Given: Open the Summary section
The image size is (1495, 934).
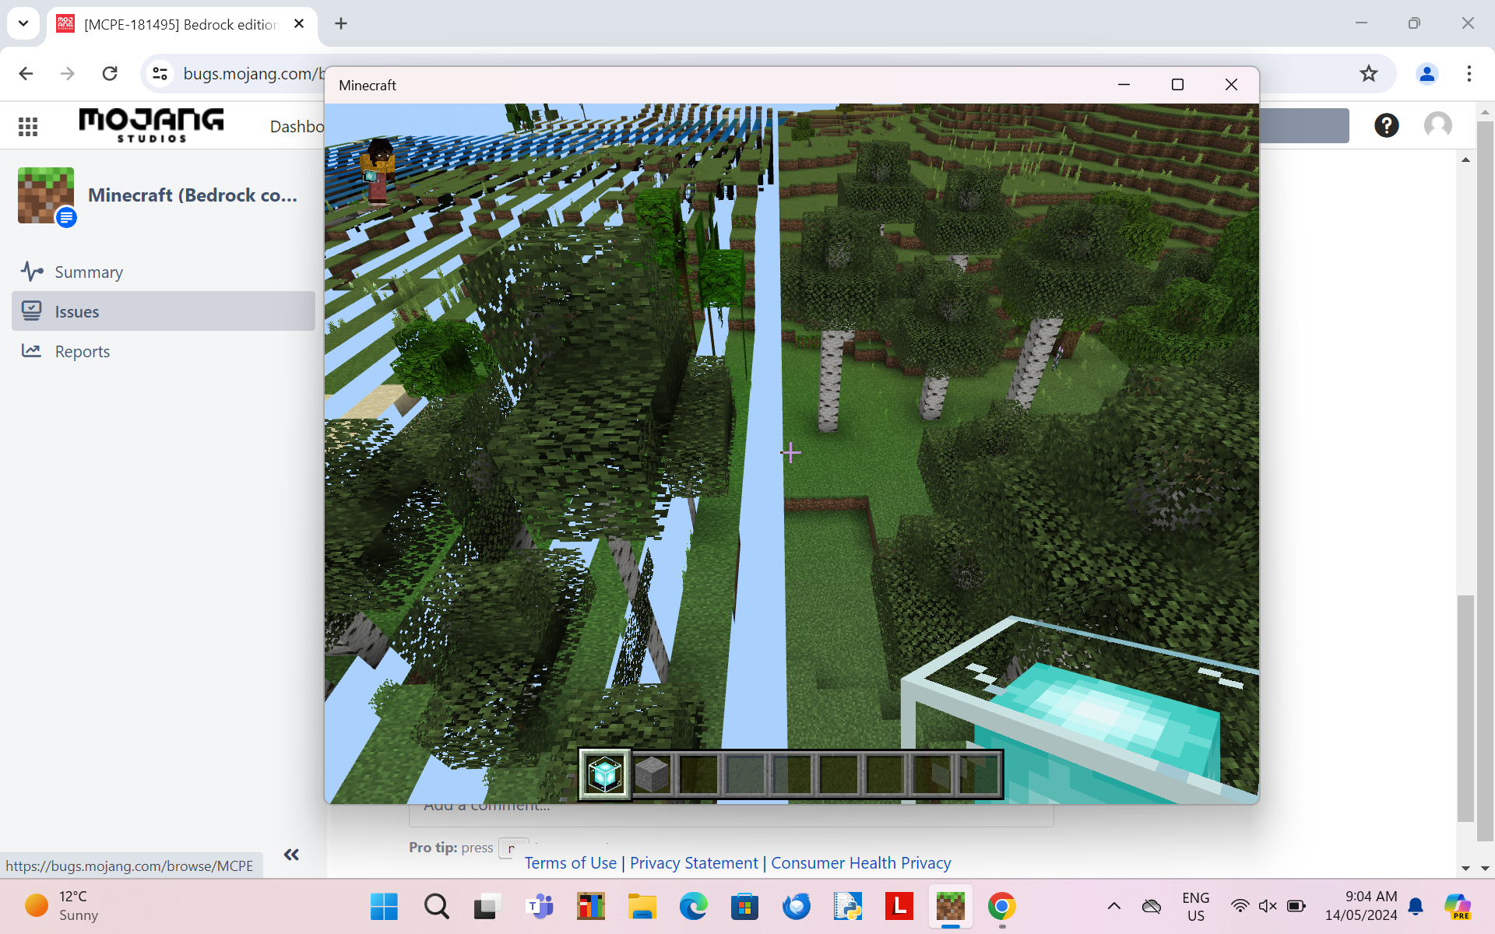Looking at the screenshot, I should pos(88,272).
